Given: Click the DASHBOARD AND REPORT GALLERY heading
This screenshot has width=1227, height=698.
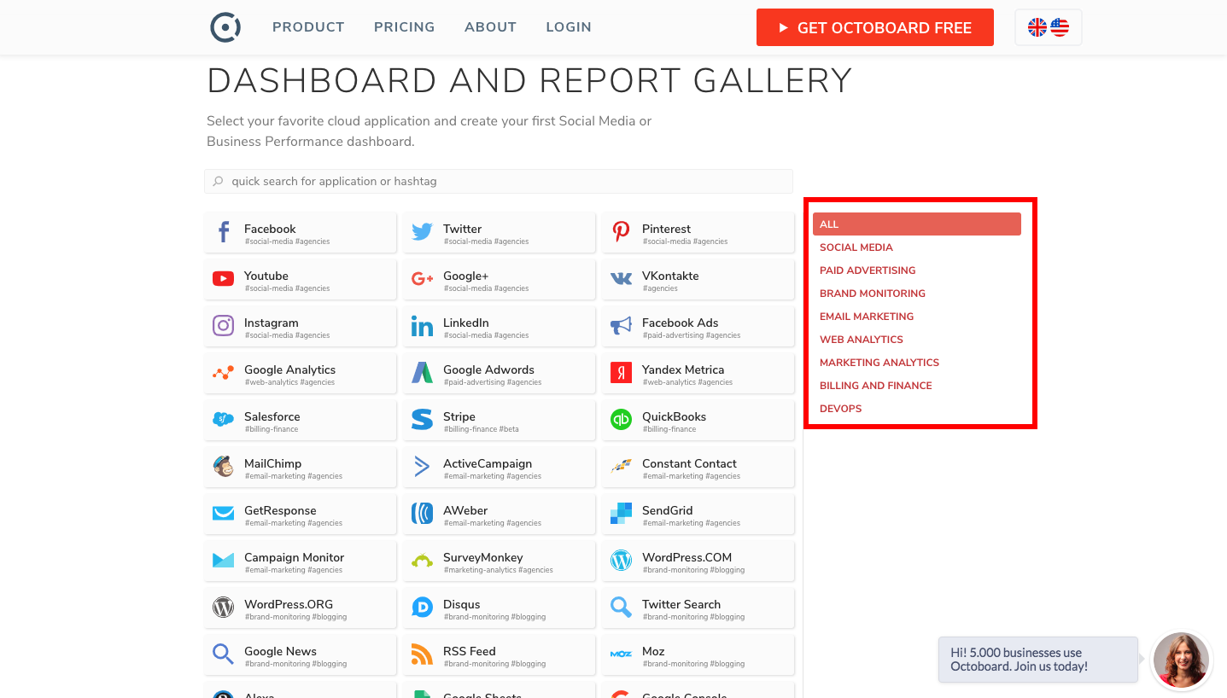Looking at the screenshot, I should [x=529, y=81].
